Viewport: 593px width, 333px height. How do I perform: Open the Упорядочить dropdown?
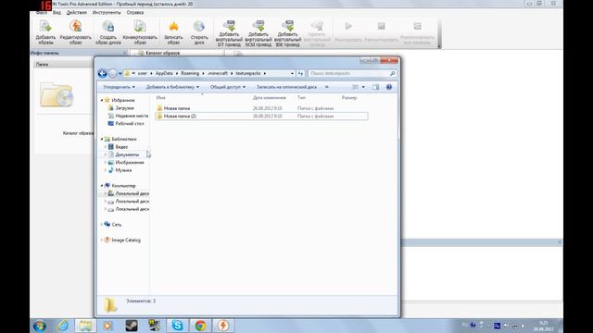click(x=120, y=87)
